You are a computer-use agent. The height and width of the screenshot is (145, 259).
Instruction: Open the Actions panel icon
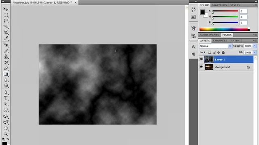click(x=193, y=17)
